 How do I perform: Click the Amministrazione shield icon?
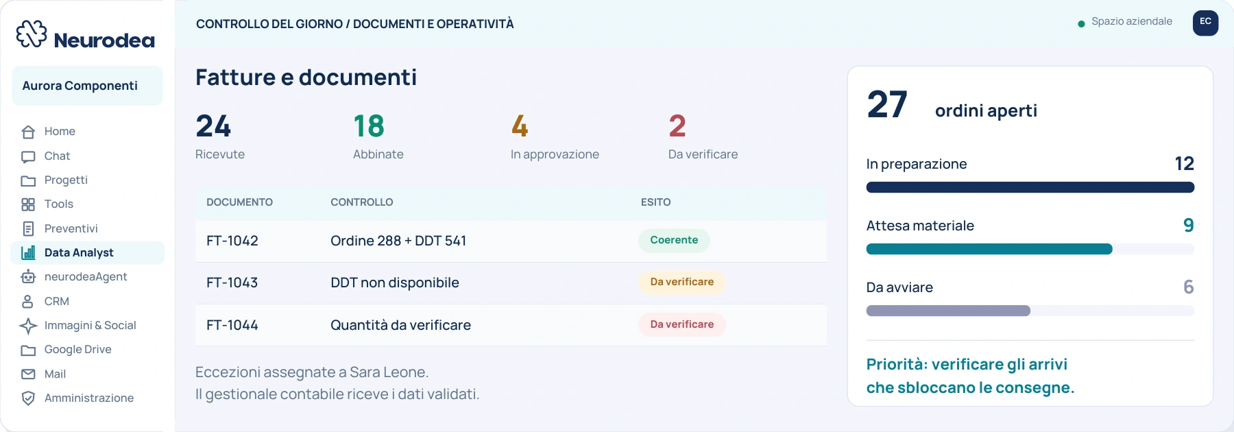28,398
